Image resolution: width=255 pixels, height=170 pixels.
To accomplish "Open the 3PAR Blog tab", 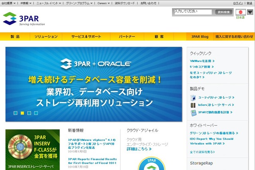I will pyautogui.click(x=200, y=37).
